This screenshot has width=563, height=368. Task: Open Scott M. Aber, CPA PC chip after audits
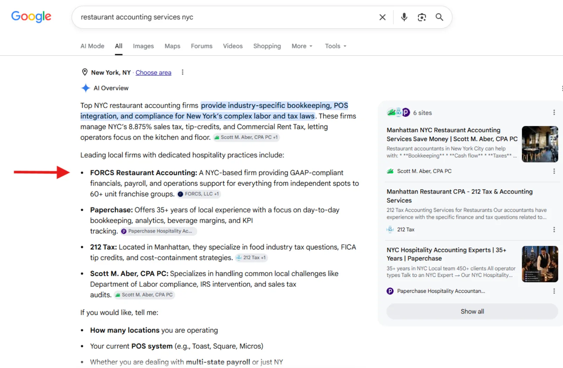(144, 295)
